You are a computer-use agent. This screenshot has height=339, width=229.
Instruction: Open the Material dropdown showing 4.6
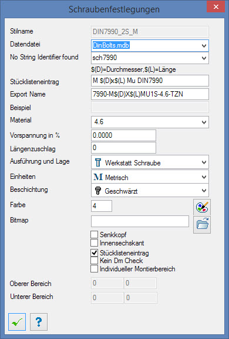pyautogui.click(x=204, y=122)
